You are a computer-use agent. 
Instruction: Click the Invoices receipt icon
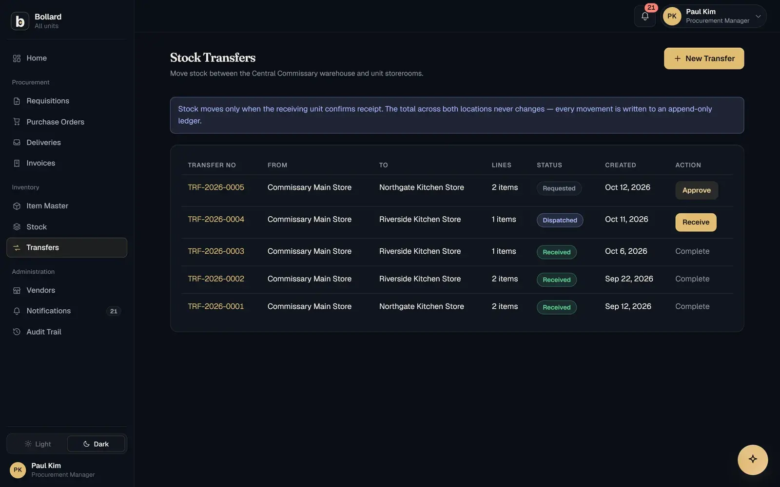[17, 163]
